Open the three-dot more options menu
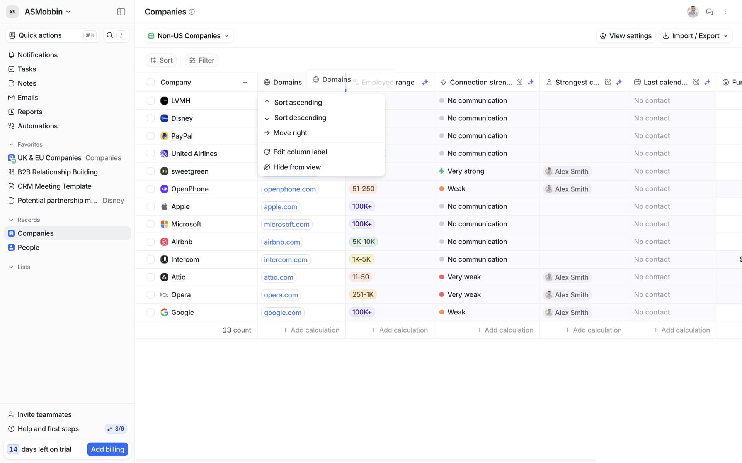The width and height of the screenshot is (742, 463). click(x=725, y=12)
